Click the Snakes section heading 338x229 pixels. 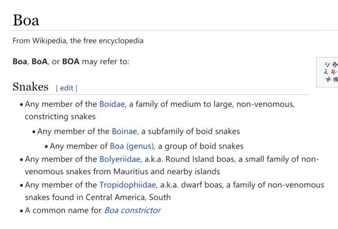tap(30, 87)
